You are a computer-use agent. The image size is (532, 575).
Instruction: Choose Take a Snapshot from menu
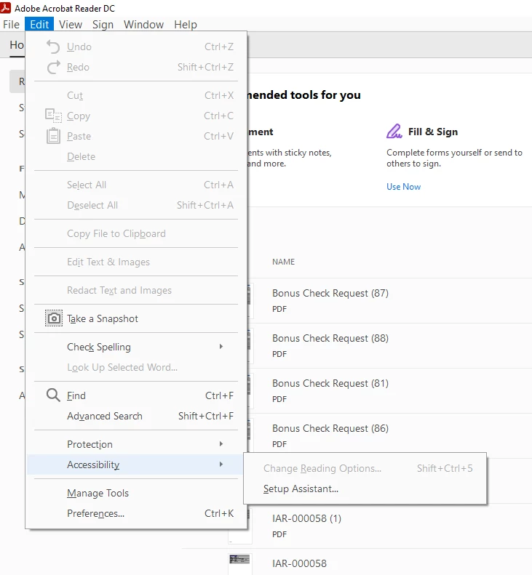click(136, 318)
